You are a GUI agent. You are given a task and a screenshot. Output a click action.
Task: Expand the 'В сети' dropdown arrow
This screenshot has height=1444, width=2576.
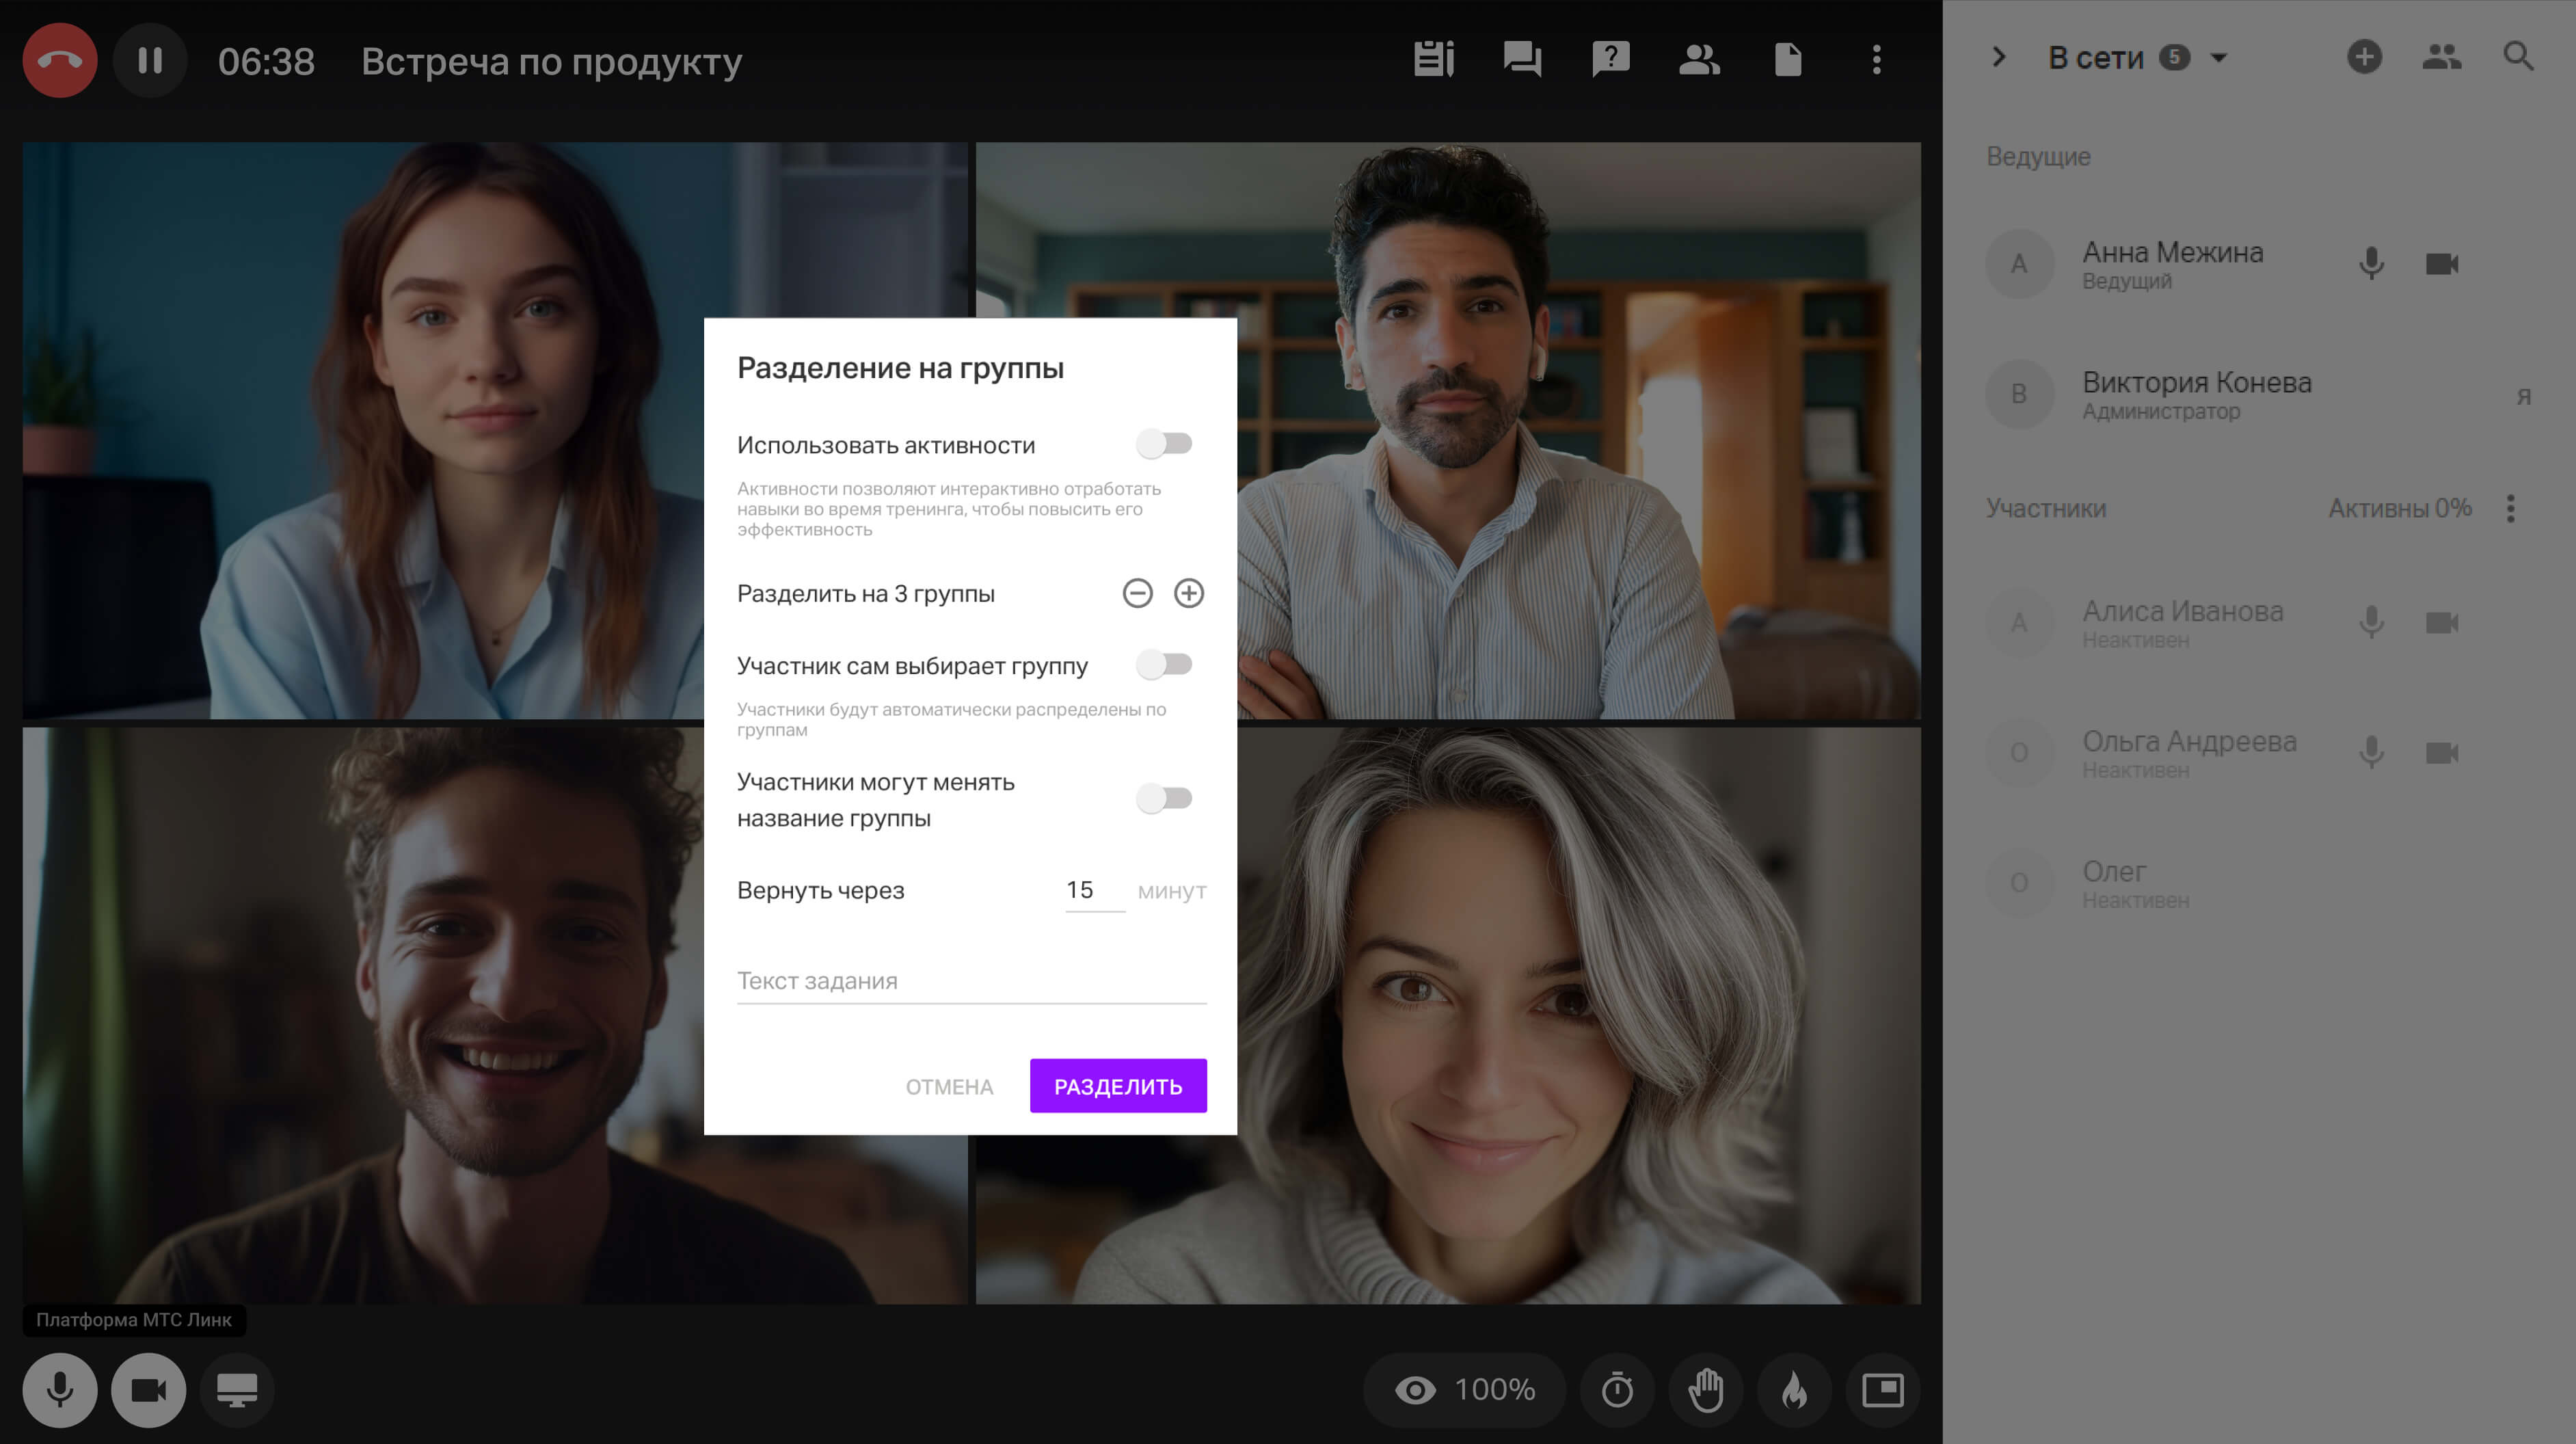[x=2219, y=58]
